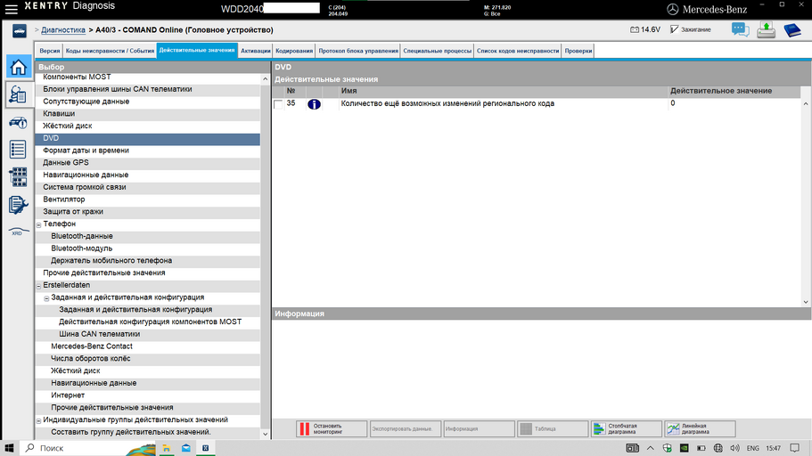Open Протокол блока управления tab
Viewport: 812px width, 456px height.
click(x=358, y=51)
